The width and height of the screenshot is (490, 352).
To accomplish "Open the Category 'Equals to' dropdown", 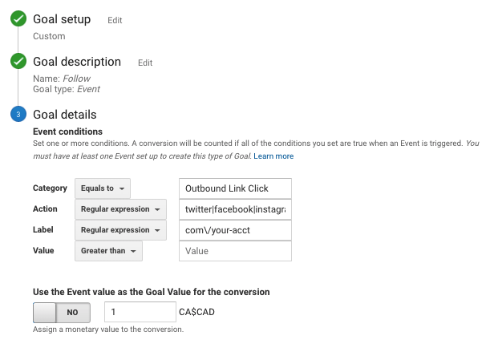I will (103, 188).
